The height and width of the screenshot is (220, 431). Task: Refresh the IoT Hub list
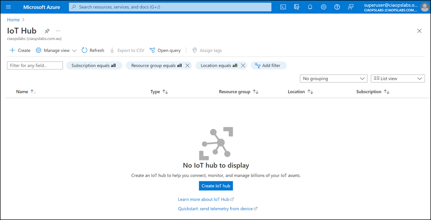(x=93, y=50)
